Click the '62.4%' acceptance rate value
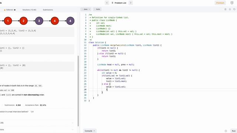The image size is (237, 133). 43,105
